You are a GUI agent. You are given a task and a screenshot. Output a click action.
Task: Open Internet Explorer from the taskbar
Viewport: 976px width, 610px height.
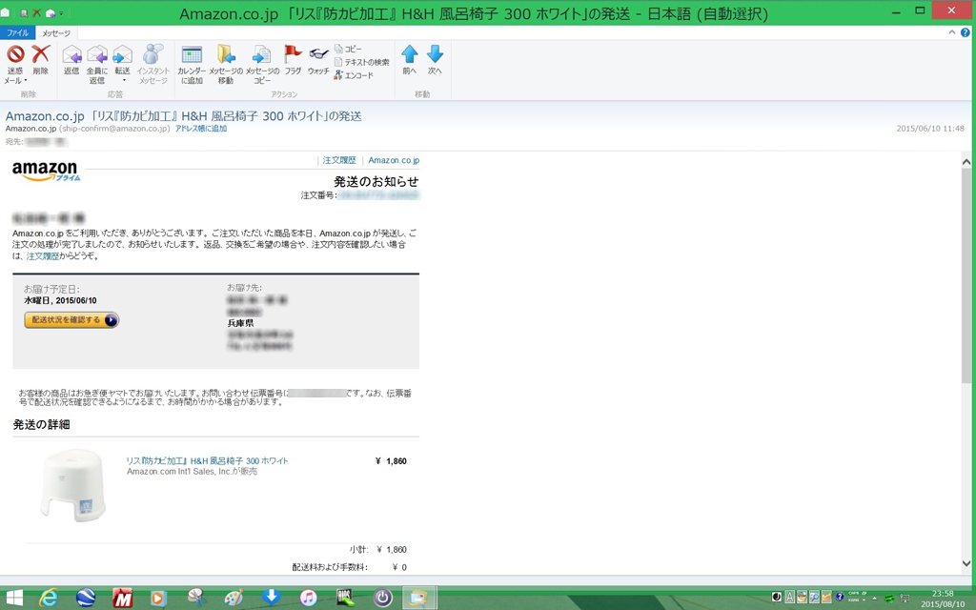[49, 599]
